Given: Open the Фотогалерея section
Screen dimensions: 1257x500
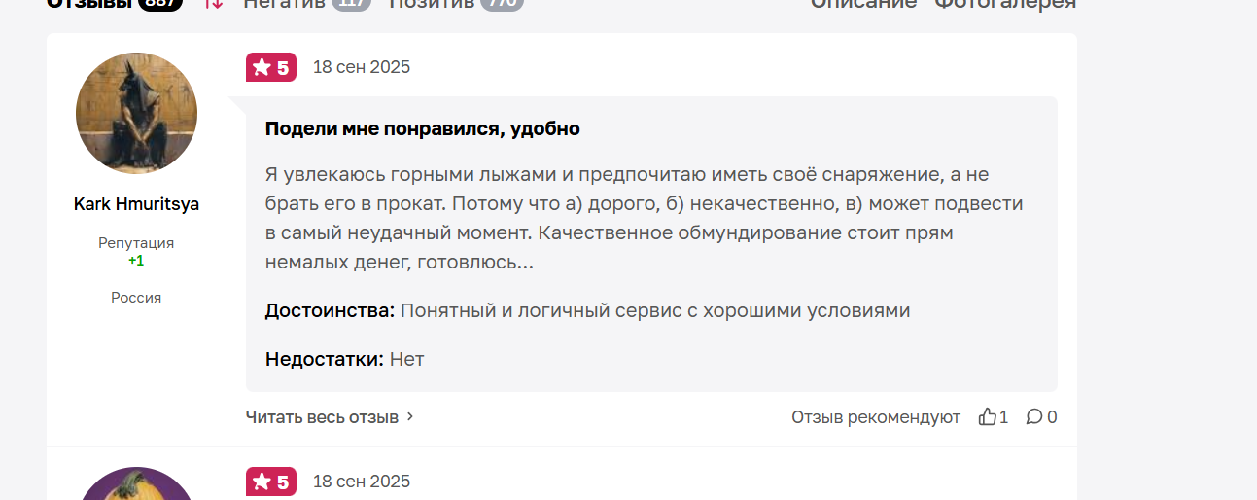Looking at the screenshot, I should point(1005,3).
